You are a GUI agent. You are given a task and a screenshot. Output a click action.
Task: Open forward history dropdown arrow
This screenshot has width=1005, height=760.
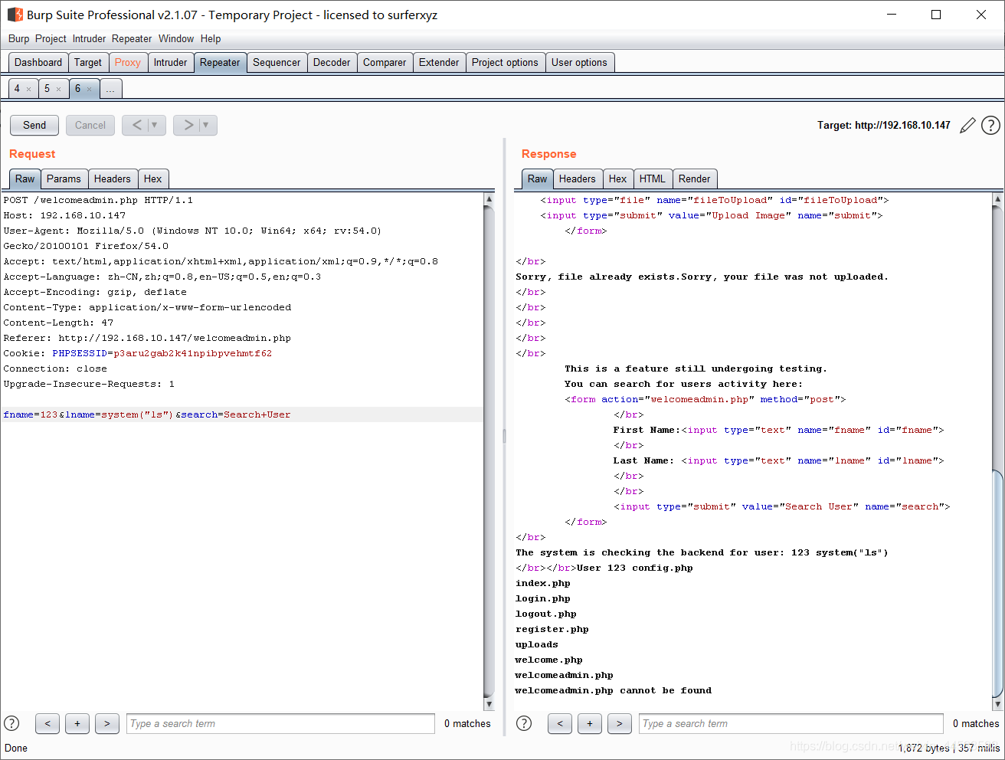tap(207, 125)
